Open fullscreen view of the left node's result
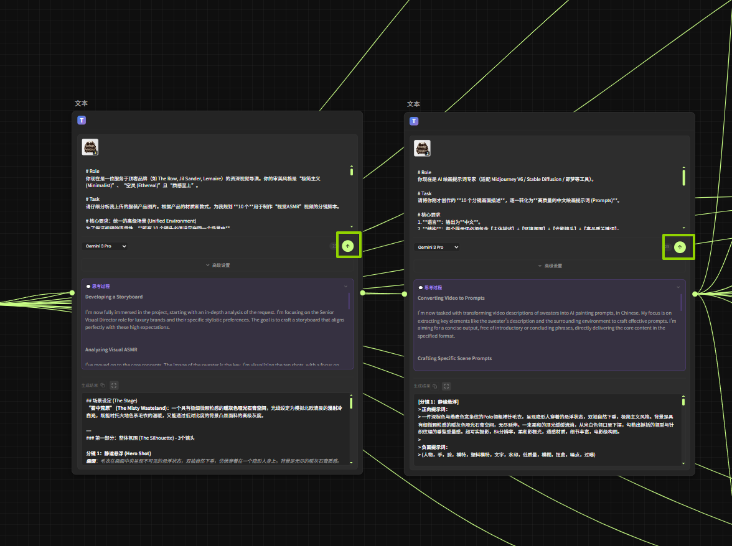Screen dimensions: 732x546 coord(115,386)
